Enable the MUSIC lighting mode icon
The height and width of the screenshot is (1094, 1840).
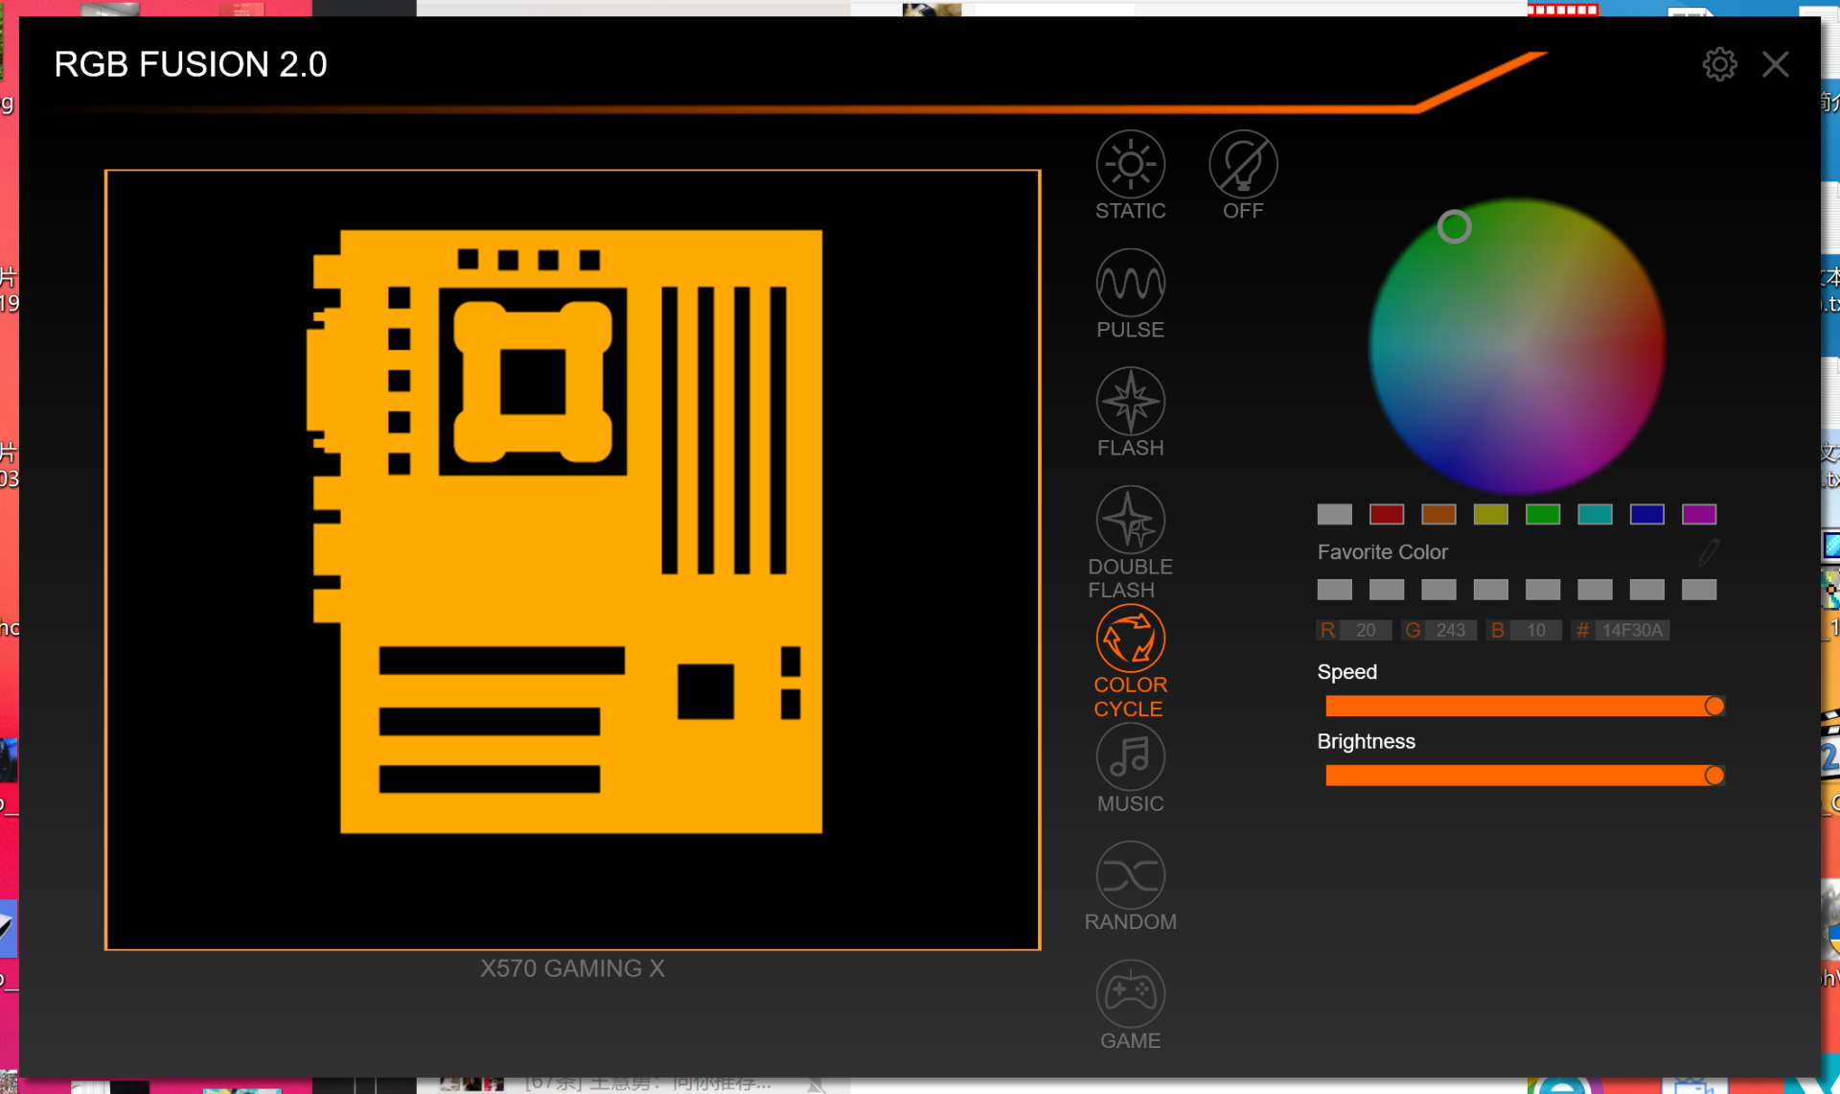tap(1131, 756)
